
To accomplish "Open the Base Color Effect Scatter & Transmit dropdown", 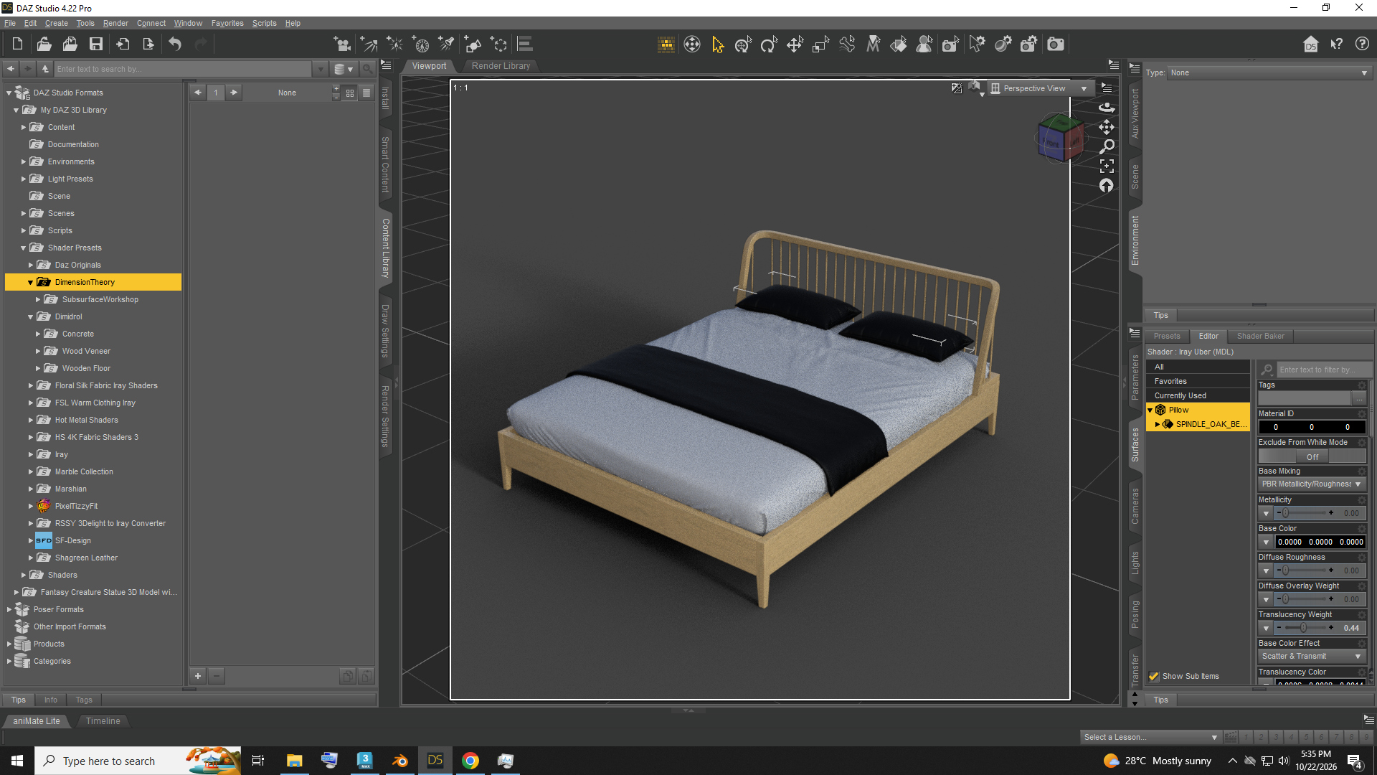I will [1312, 657].
